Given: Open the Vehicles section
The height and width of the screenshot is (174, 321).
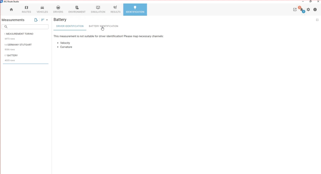Looking at the screenshot, I should [x=42, y=9].
